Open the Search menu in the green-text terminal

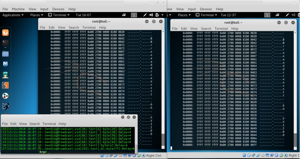point(35,124)
